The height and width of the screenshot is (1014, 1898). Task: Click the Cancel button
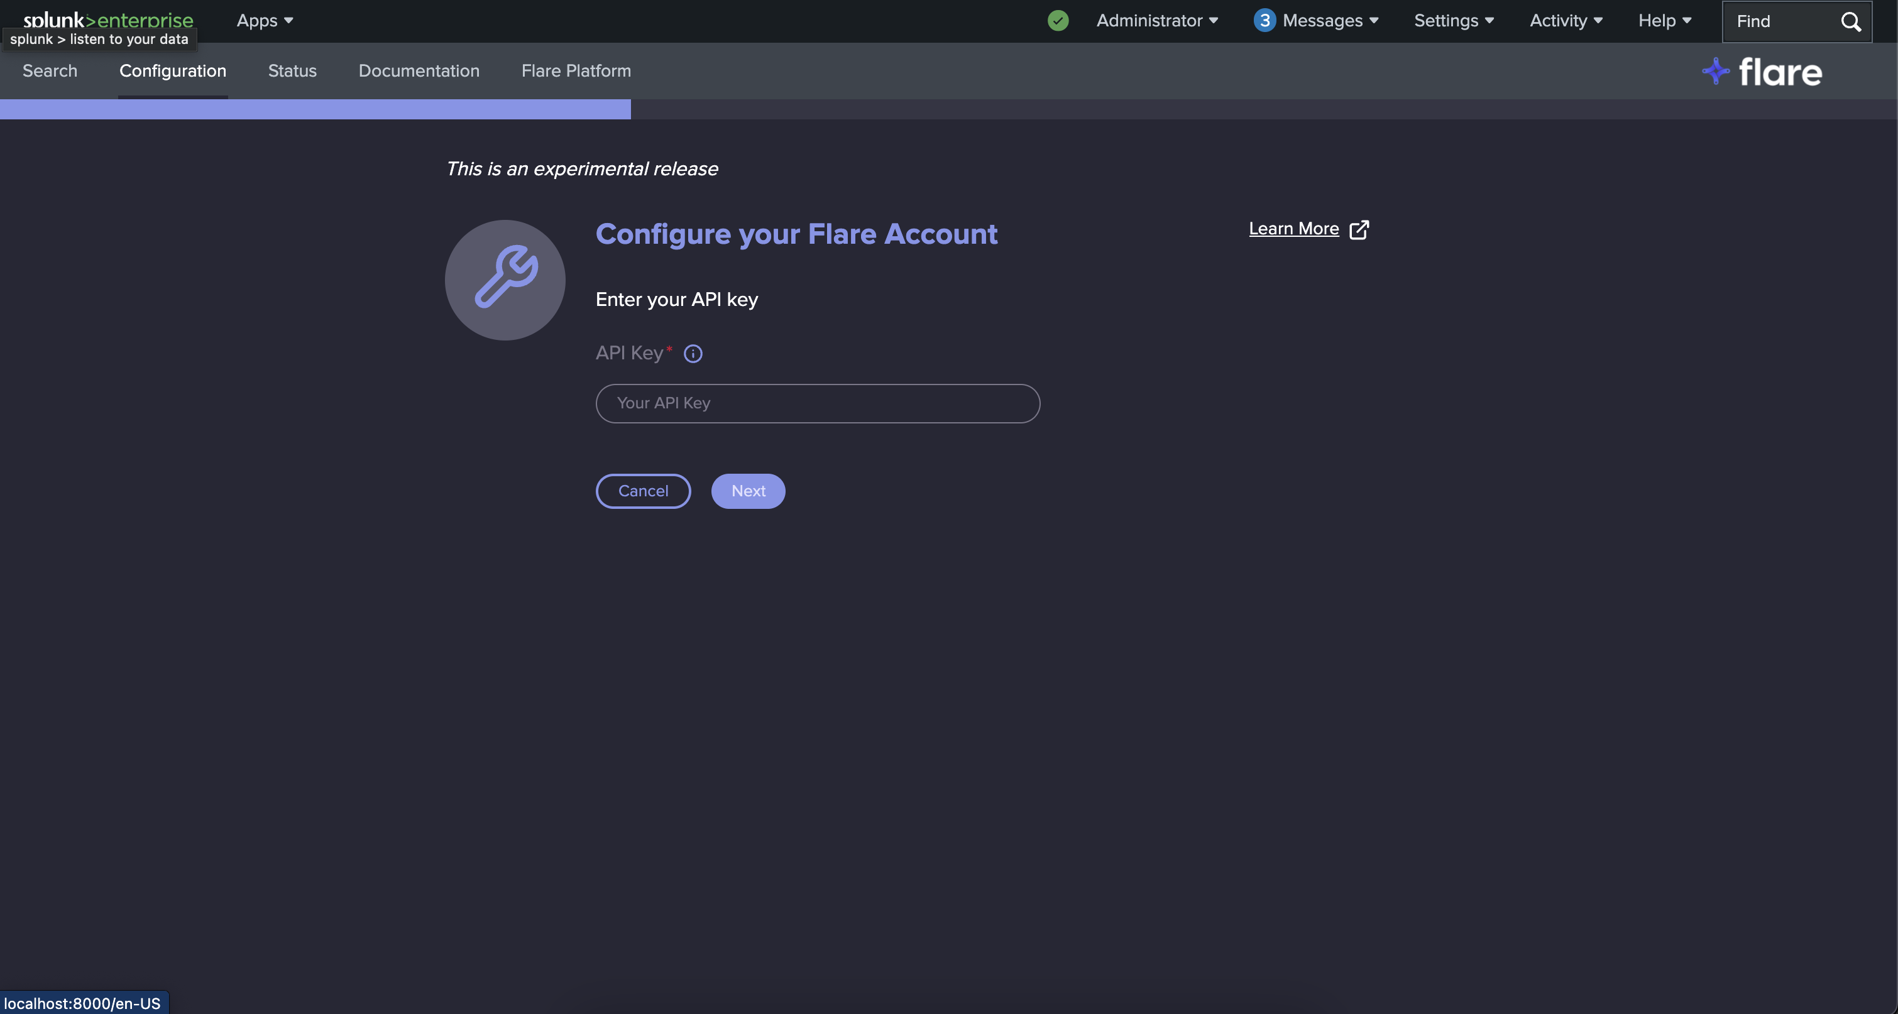click(x=642, y=491)
